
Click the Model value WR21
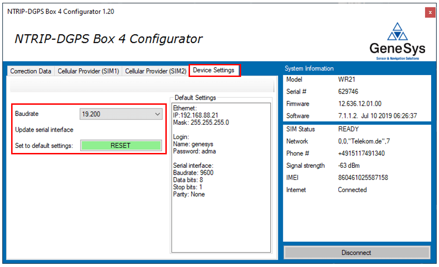(x=347, y=79)
